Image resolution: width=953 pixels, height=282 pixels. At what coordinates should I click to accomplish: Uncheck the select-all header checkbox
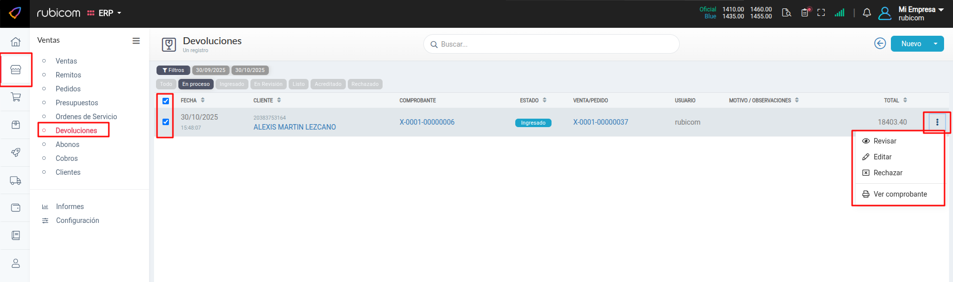click(165, 101)
